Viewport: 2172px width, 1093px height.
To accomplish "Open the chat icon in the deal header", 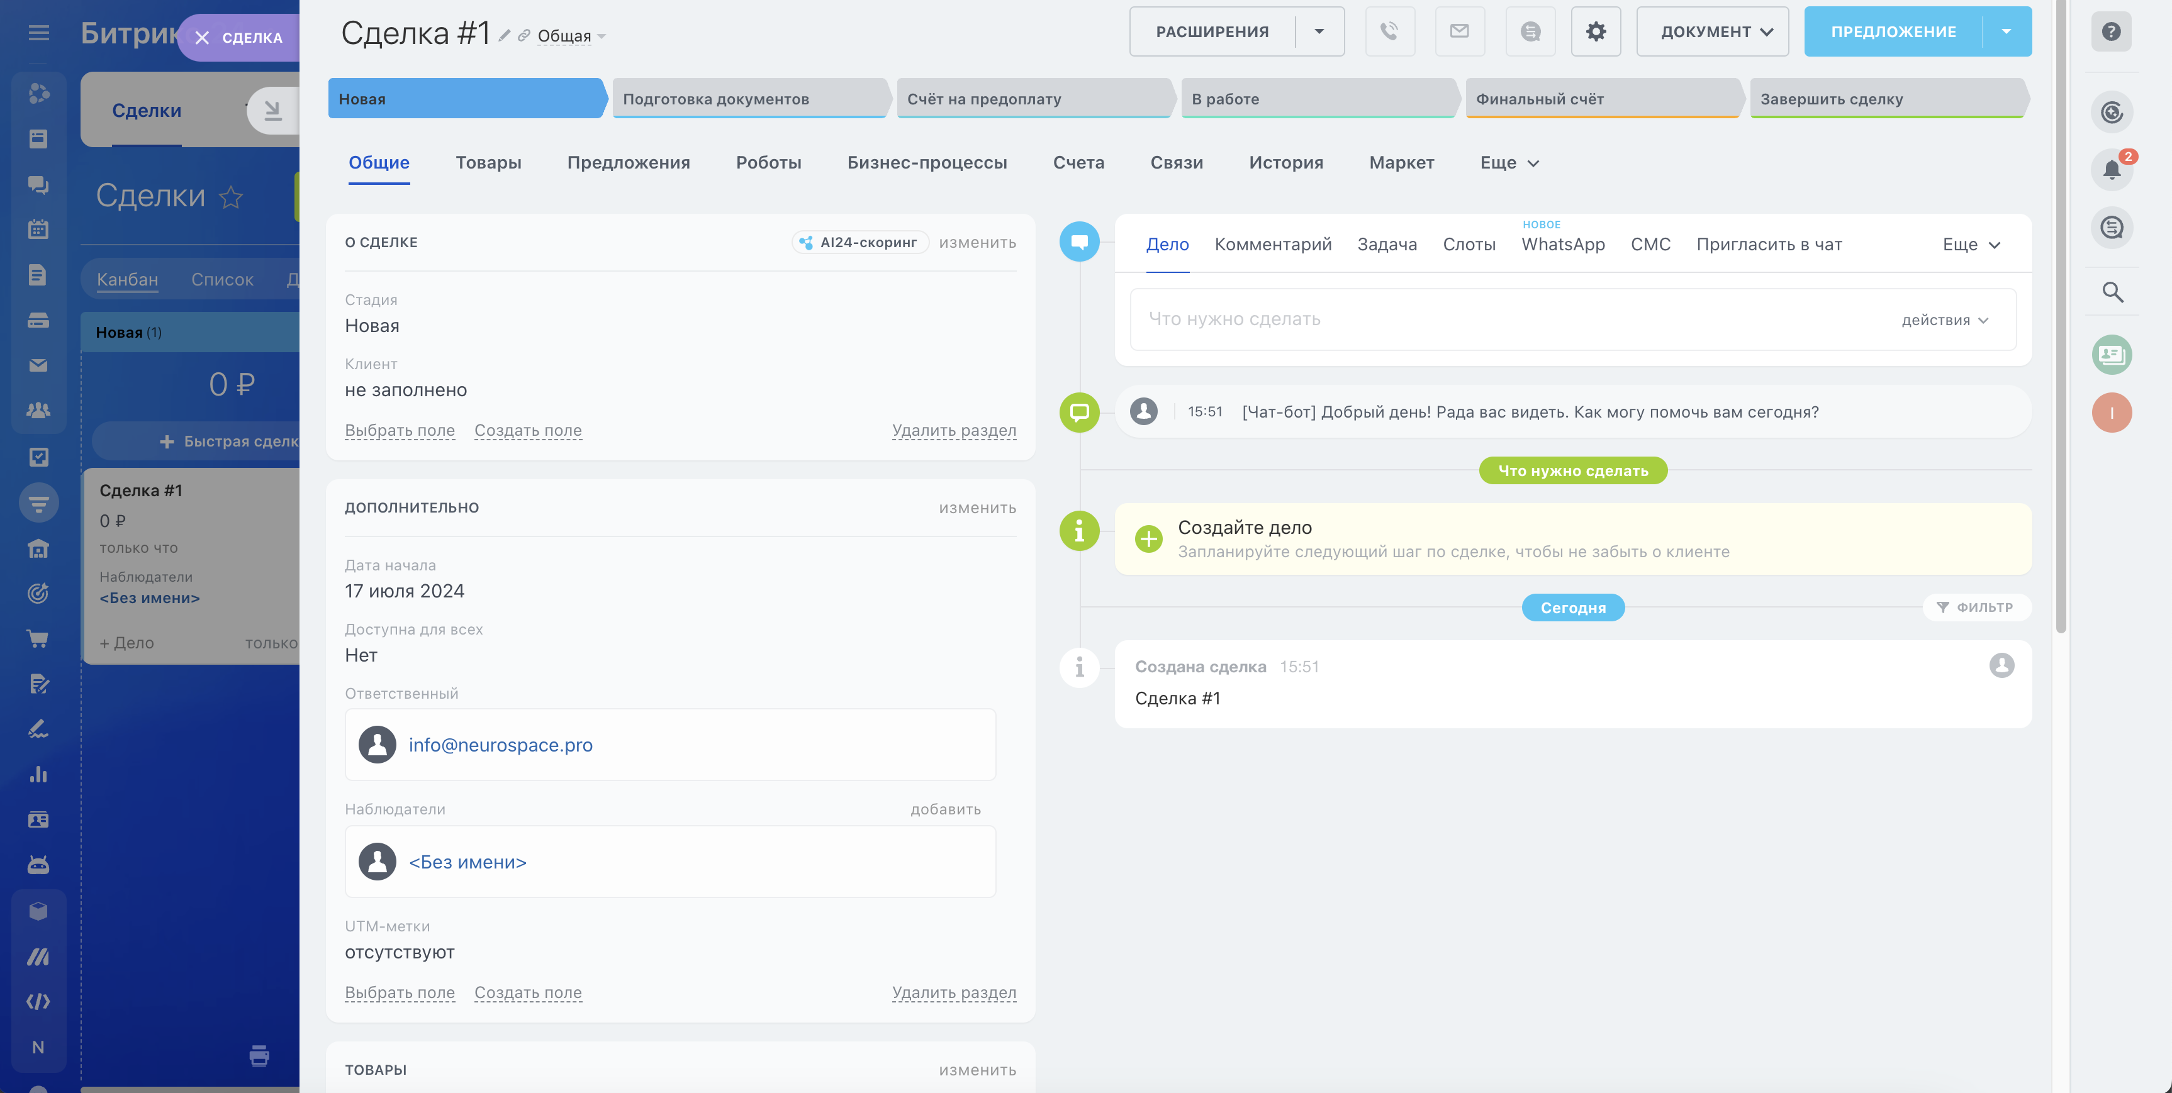I will (1530, 31).
